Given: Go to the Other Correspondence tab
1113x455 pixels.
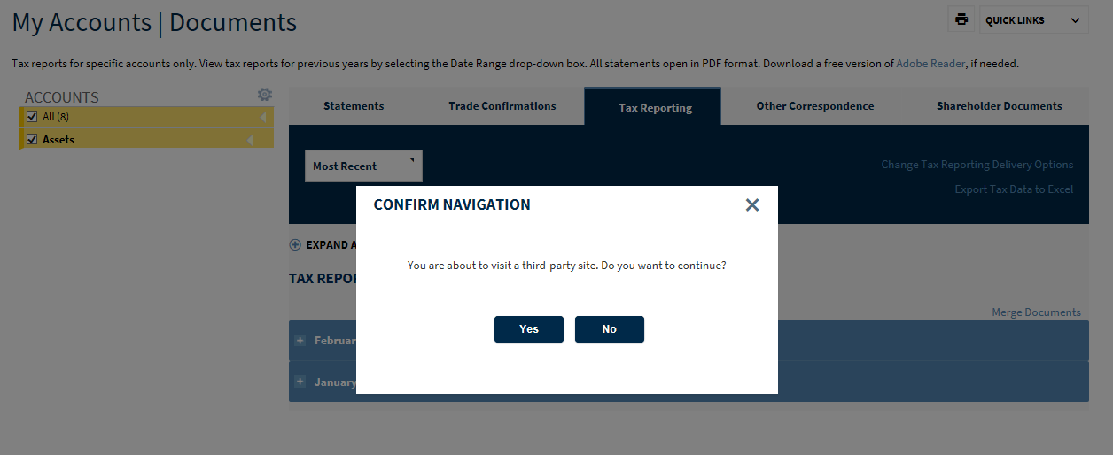Looking at the screenshot, I should [814, 106].
